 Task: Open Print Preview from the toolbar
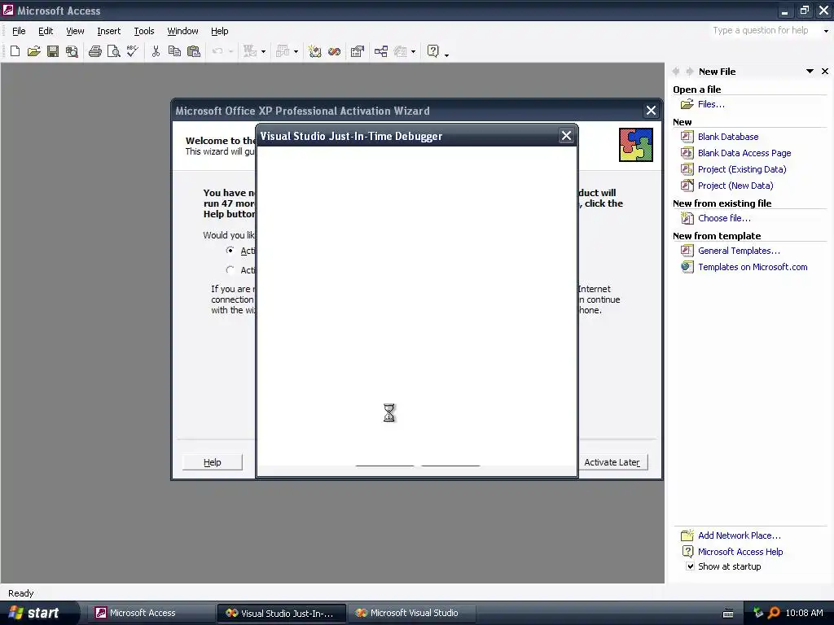[114, 51]
